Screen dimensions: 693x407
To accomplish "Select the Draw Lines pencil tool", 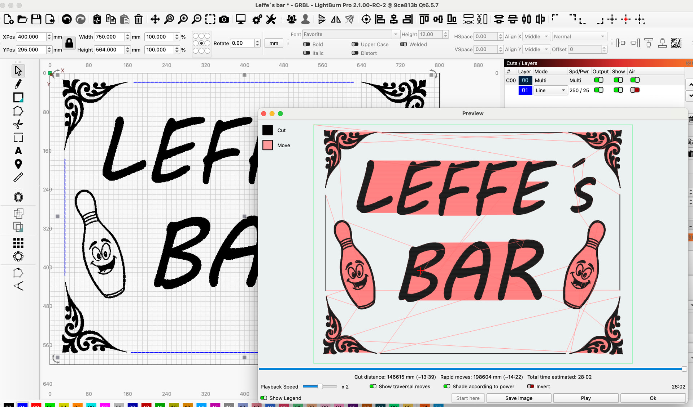I will pos(18,84).
